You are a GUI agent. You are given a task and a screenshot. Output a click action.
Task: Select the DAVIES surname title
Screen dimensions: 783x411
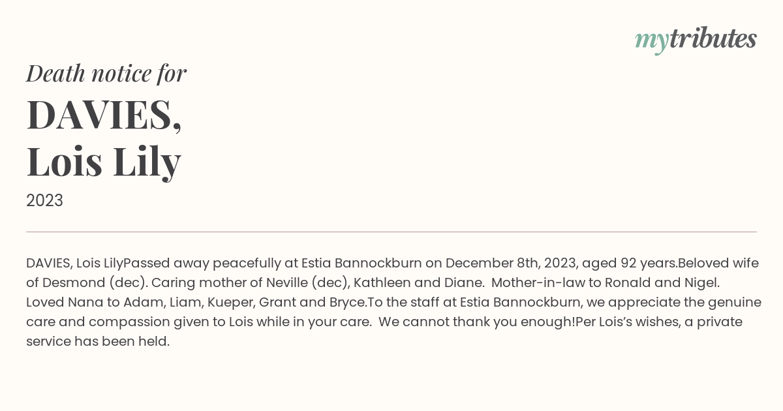104,115
